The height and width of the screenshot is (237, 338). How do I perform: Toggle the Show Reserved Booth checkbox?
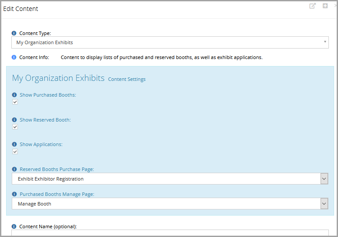(15, 127)
